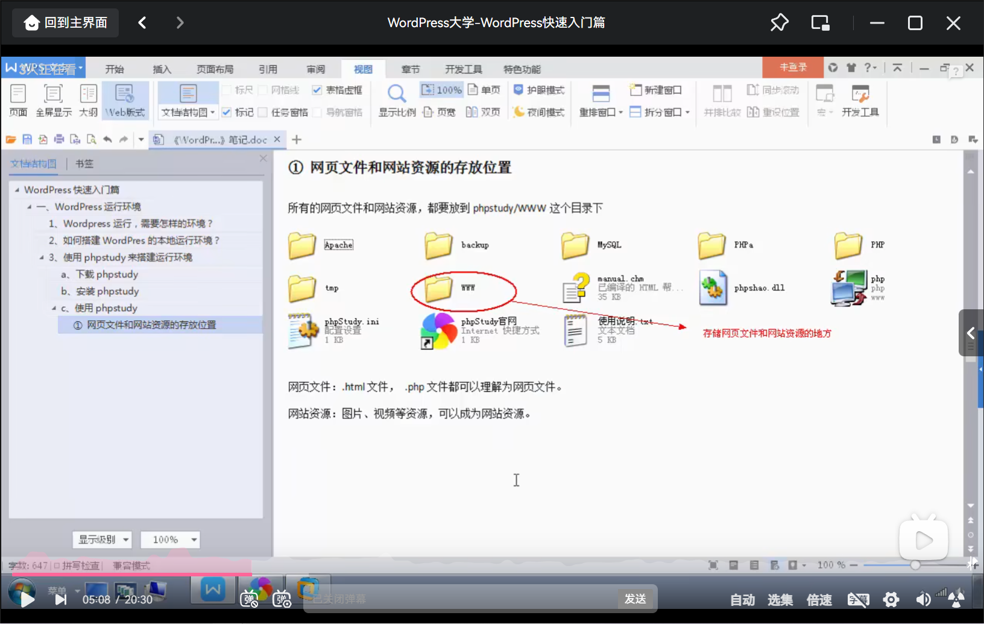Open the 显示级别 dropdown

[x=102, y=540]
